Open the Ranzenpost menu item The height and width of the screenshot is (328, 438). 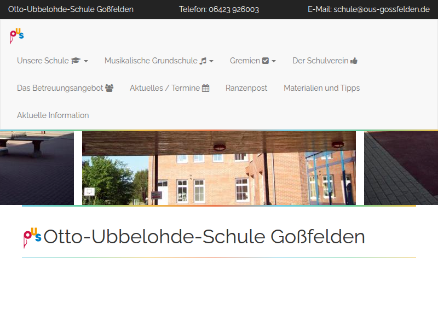coord(246,87)
